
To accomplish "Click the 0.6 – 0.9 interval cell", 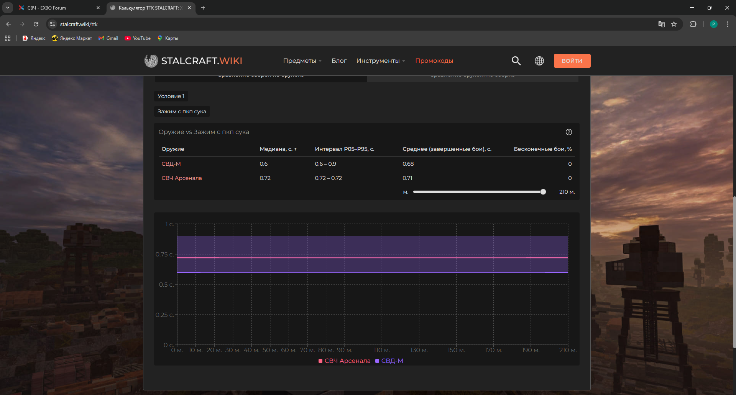I will pos(325,164).
